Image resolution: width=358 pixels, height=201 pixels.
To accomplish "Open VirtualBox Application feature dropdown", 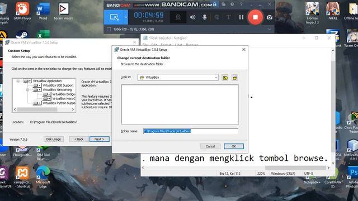I will pos(27,81).
